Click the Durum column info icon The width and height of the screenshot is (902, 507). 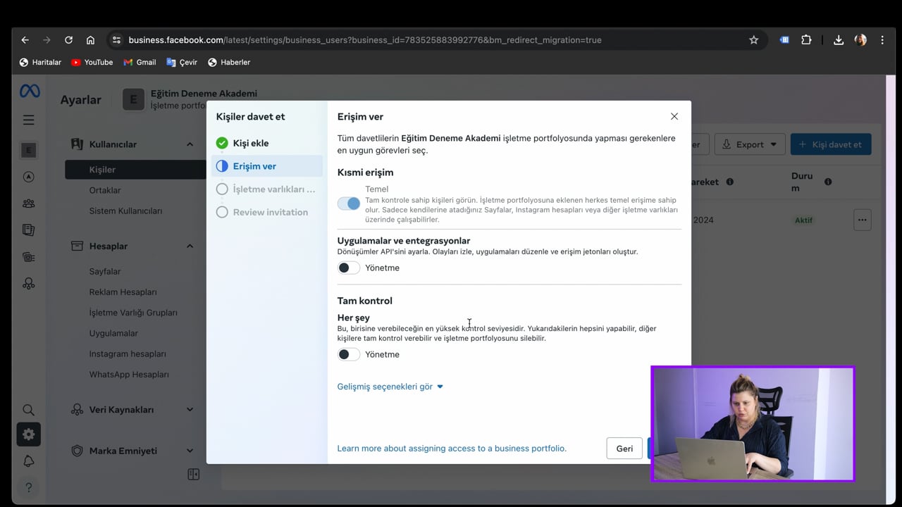pos(828,182)
